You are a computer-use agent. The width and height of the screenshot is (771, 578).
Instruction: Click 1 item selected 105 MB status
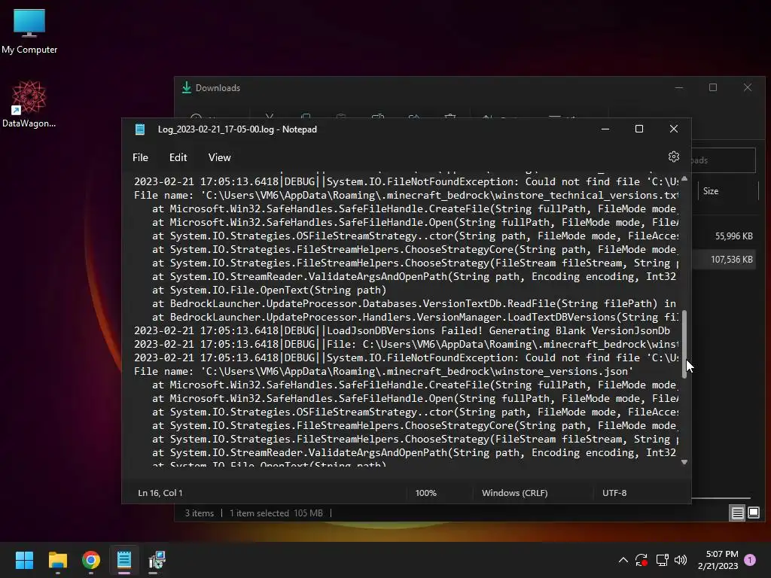point(276,513)
